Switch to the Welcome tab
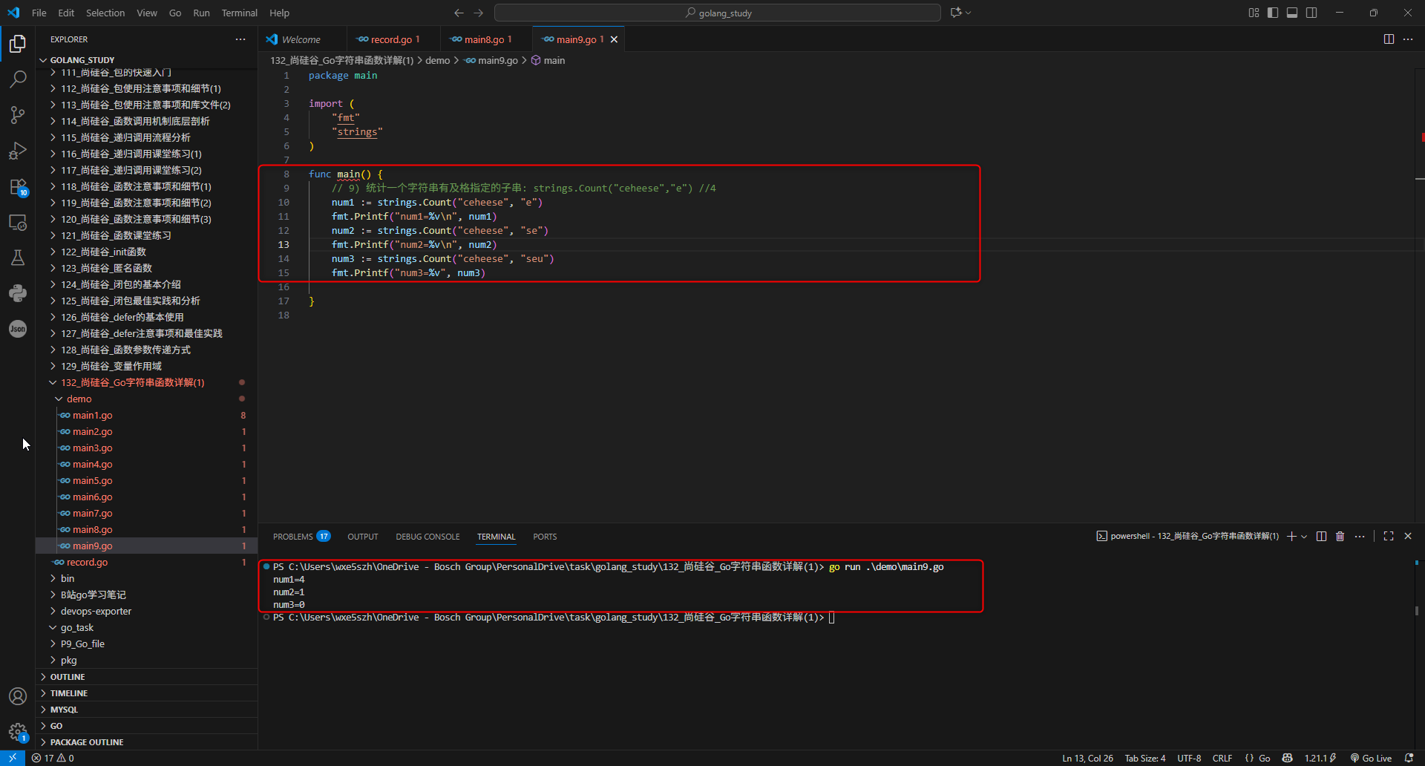The width and height of the screenshot is (1425, 766). (x=301, y=39)
